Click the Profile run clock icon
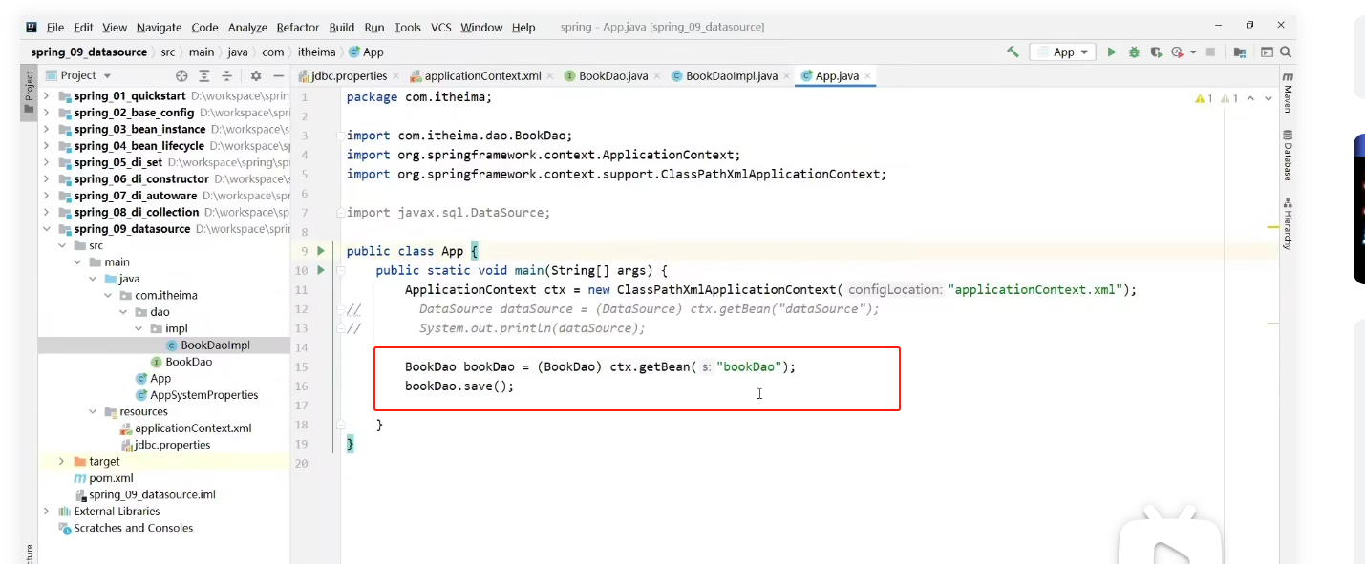Image resolution: width=1365 pixels, height=564 pixels. (1177, 52)
